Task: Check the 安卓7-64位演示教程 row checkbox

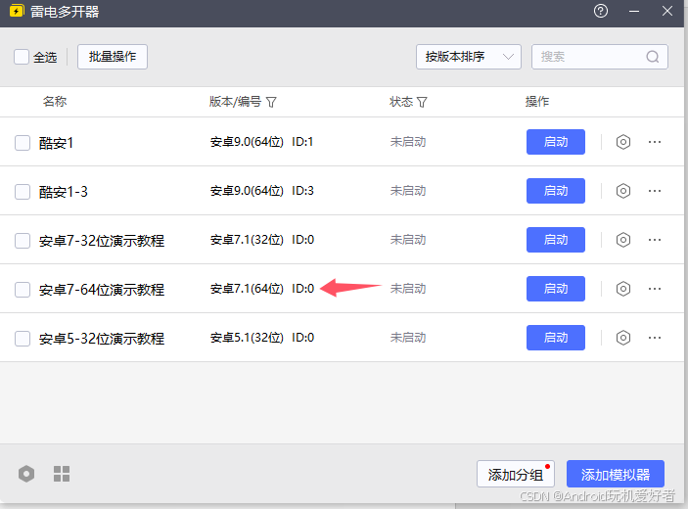Action: [23, 290]
